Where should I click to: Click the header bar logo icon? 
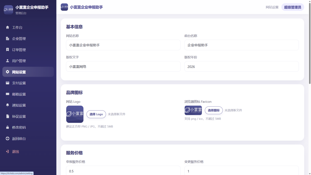tap(64, 7)
